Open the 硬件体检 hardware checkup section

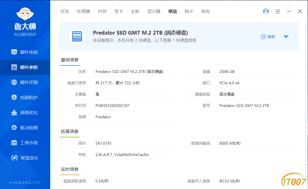click(25, 52)
